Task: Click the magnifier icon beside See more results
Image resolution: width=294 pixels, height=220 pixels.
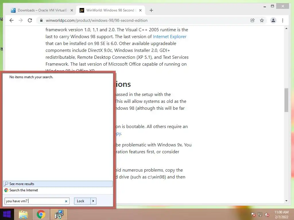Action: [6, 184]
